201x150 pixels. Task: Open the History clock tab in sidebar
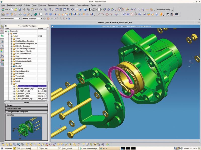pos(2,41)
